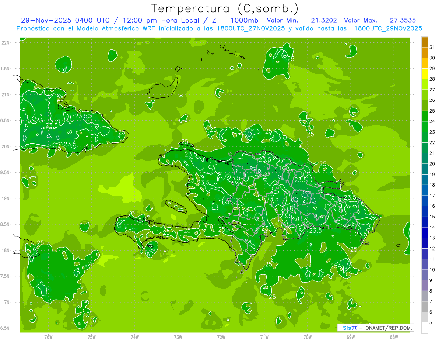Click the yellow swatch between 28 and 29

click(425, 73)
